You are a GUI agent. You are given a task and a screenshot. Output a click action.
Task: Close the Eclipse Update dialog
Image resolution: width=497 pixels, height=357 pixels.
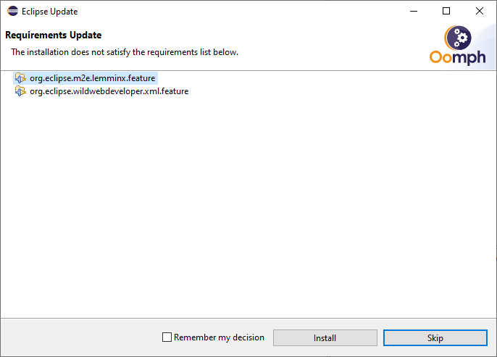(x=480, y=11)
